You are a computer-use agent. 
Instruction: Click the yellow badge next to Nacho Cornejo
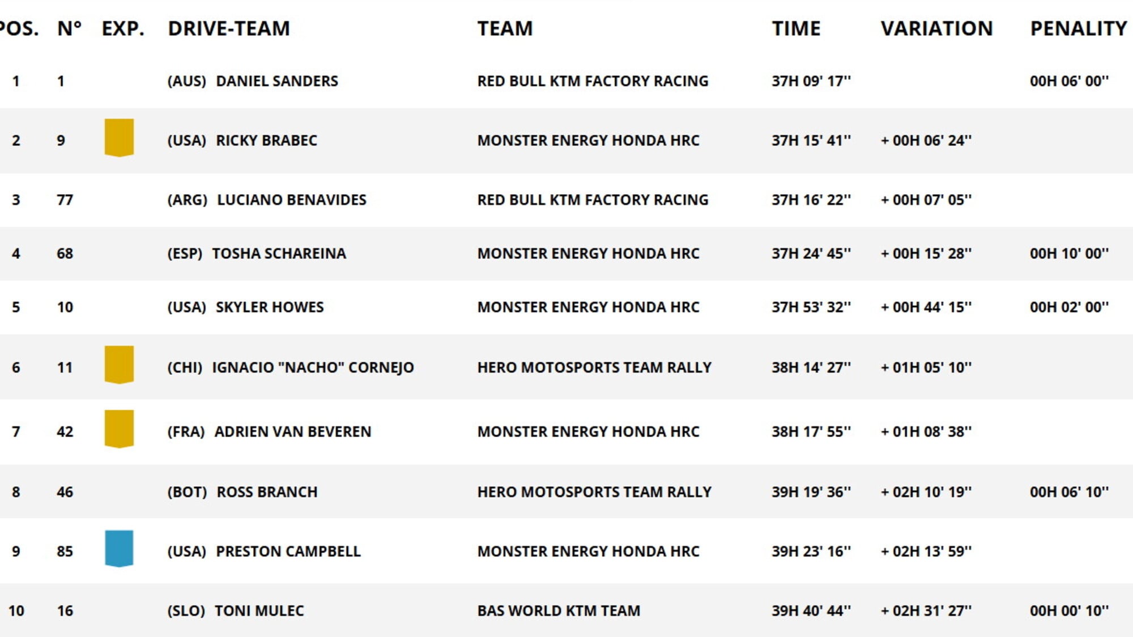119,365
